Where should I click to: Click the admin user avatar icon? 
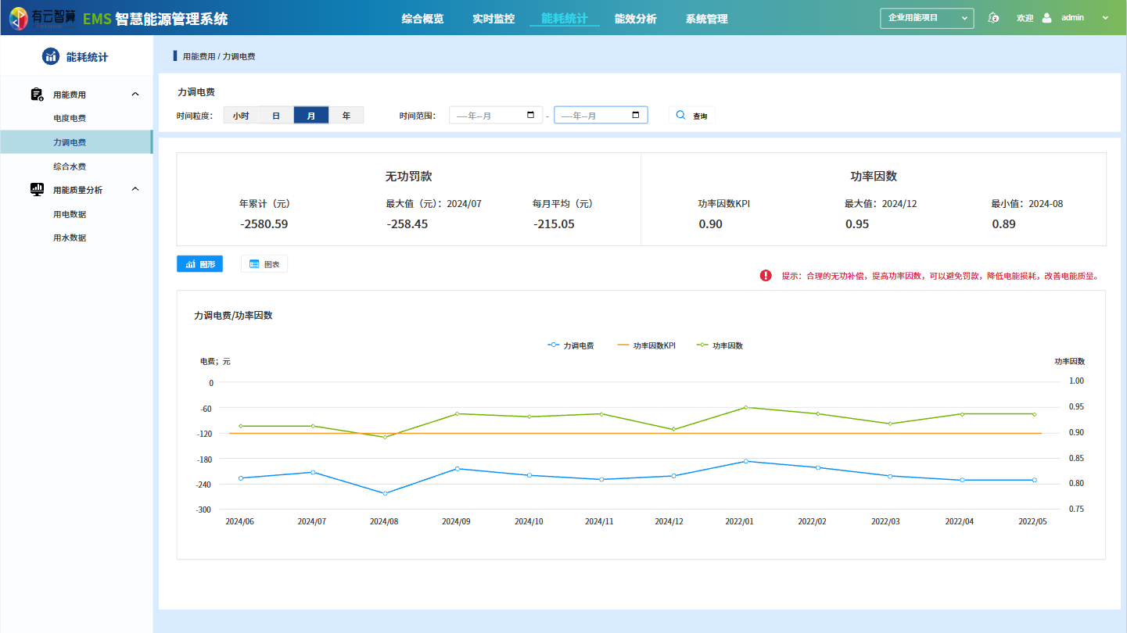click(x=1047, y=18)
